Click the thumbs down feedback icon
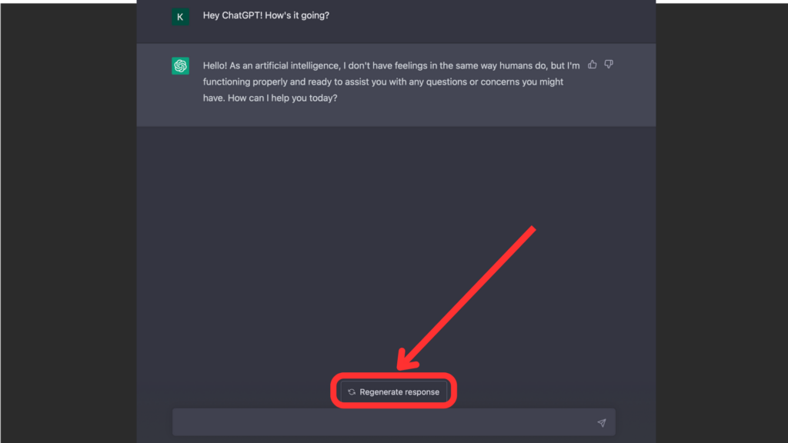The width and height of the screenshot is (788, 443). [x=609, y=65]
